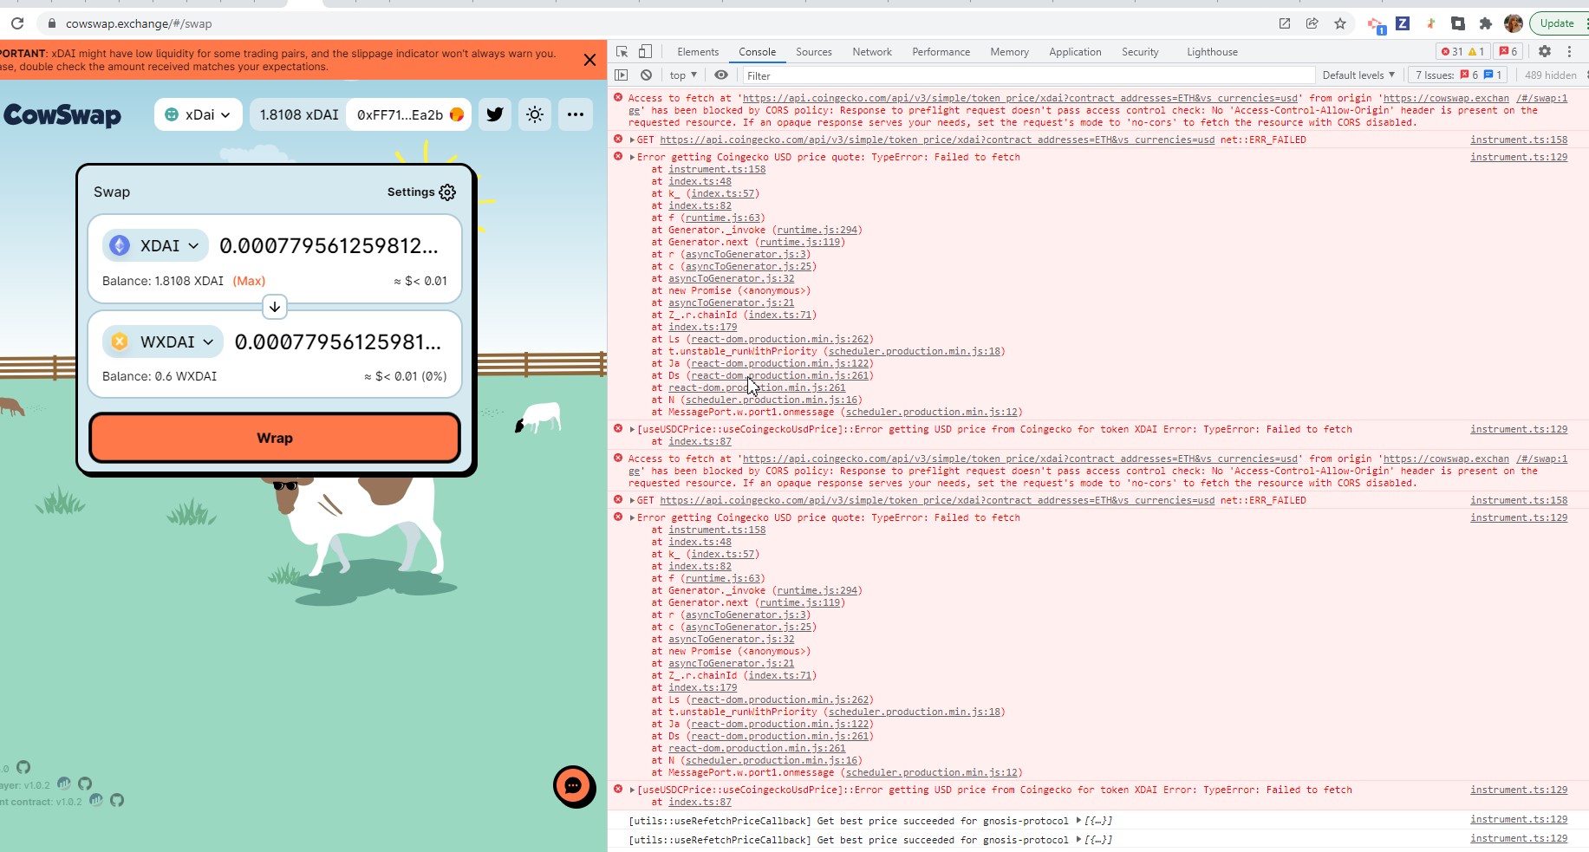The width and height of the screenshot is (1589, 852).
Task: Click the CowSwap logo
Action: [x=62, y=115]
